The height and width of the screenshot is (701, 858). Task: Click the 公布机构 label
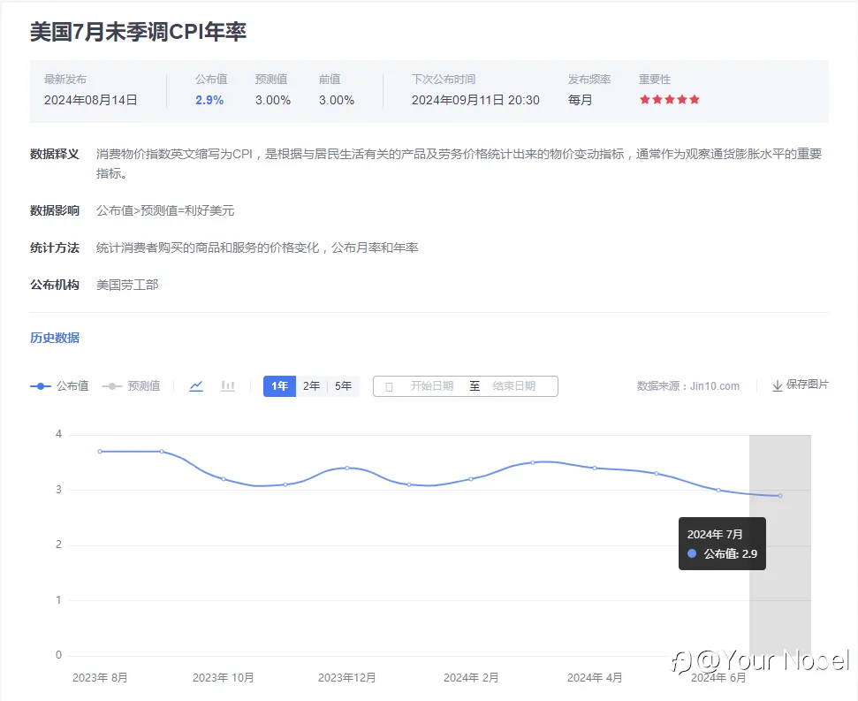tap(55, 286)
